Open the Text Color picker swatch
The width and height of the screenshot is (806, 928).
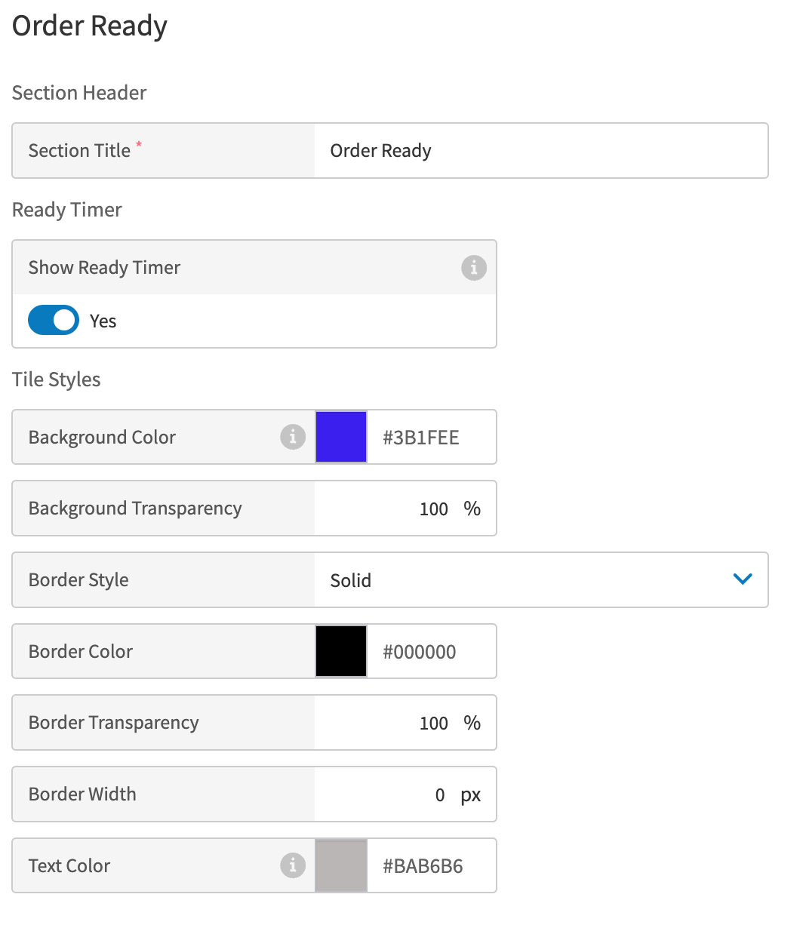pos(341,865)
